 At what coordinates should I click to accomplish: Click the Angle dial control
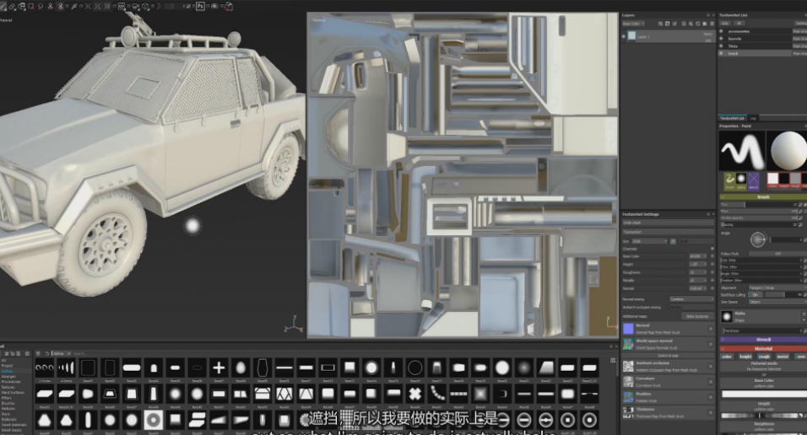[x=757, y=239]
